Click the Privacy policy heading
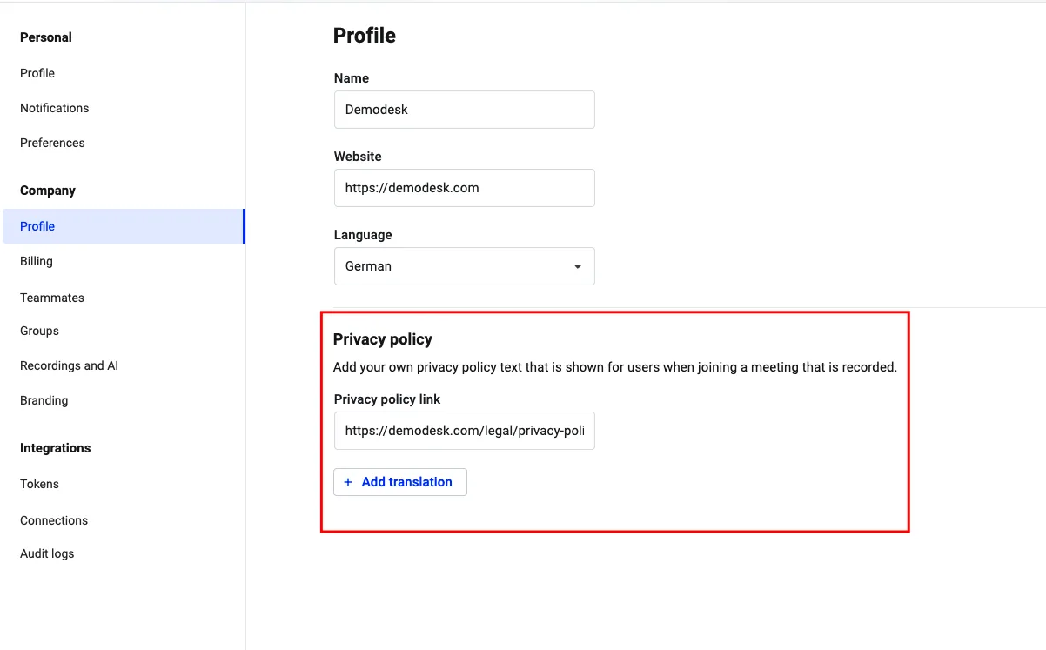The width and height of the screenshot is (1046, 650). pos(383,339)
